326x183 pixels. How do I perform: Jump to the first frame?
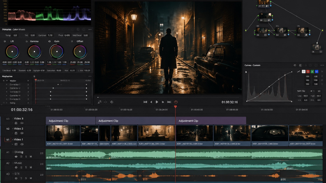point(145,102)
